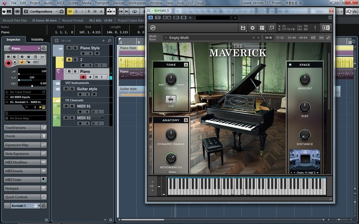Toggle Mute on track 2
Viewport: 359px width, 224px height.
tap(69, 59)
